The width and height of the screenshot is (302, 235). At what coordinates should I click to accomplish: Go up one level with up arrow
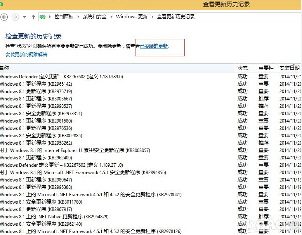coord(33,17)
